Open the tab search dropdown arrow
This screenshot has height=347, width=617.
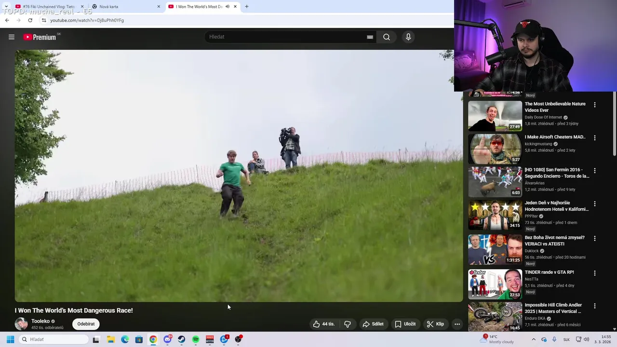6,7
